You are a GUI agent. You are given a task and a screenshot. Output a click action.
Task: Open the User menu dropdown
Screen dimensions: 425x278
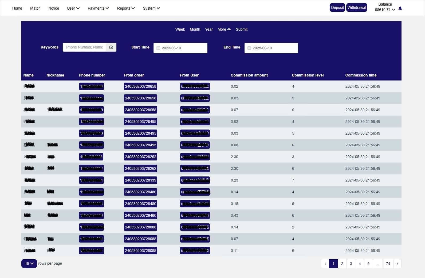tap(73, 8)
